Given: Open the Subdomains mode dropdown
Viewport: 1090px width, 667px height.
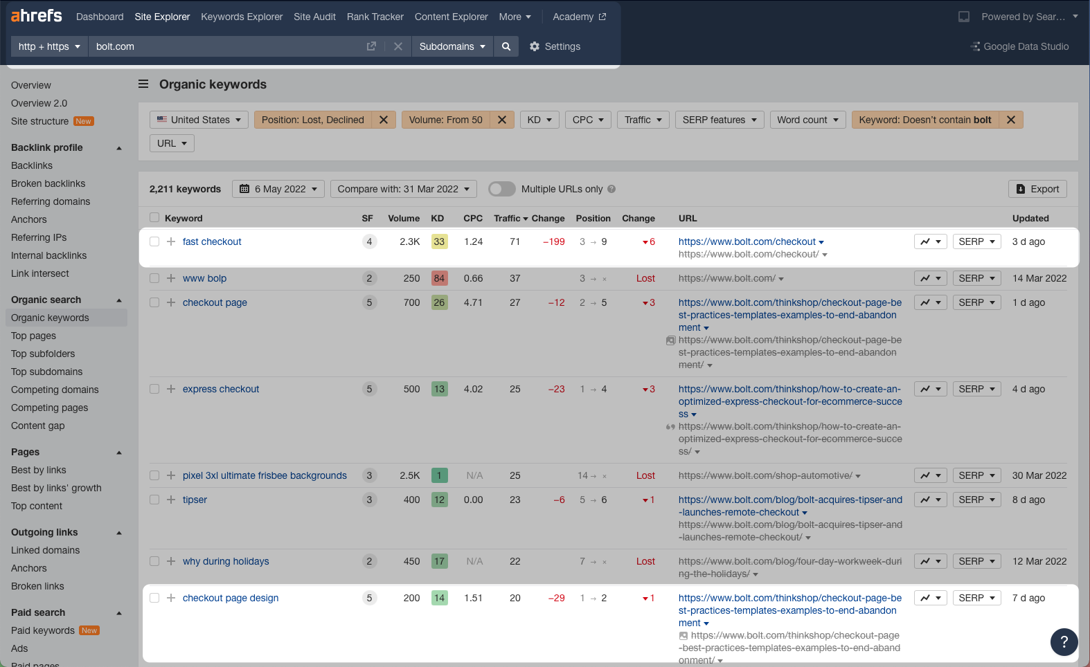Looking at the screenshot, I should (x=452, y=46).
